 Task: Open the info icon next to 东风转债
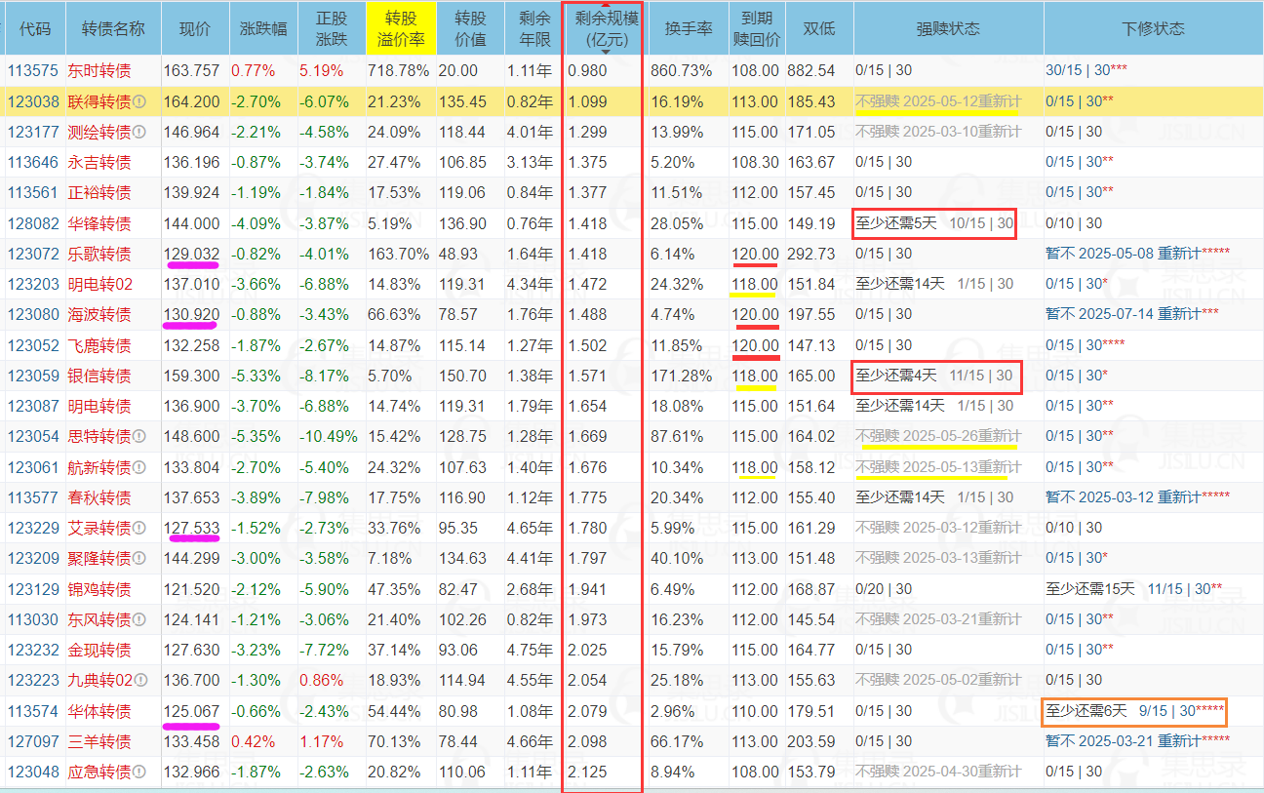tap(139, 619)
